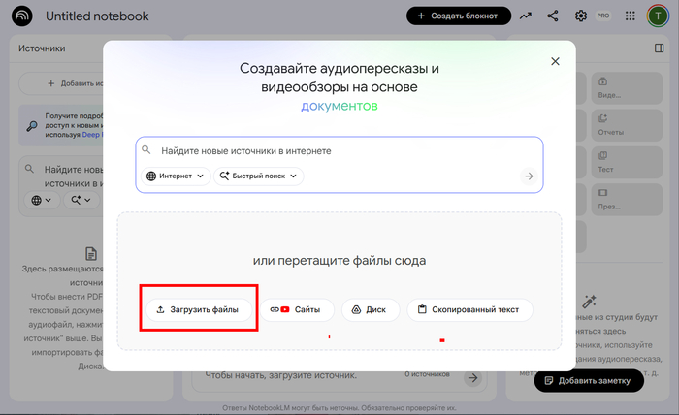This screenshot has height=415, width=679.
Task: Open settings gear icon
Action: (581, 16)
